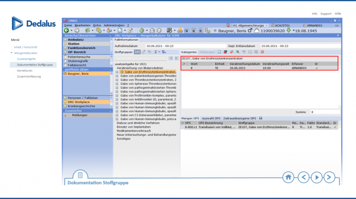Click the green back arrow in ORBIS toolbar
This screenshot has height=199, width=356.
(66, 30)
